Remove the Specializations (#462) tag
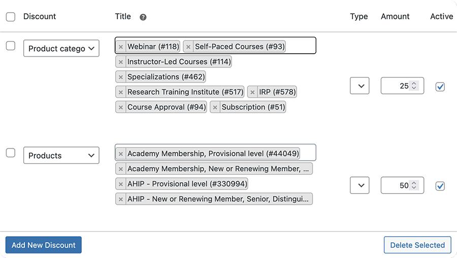Screen dimensions: 457x258 tap(121, 77)
